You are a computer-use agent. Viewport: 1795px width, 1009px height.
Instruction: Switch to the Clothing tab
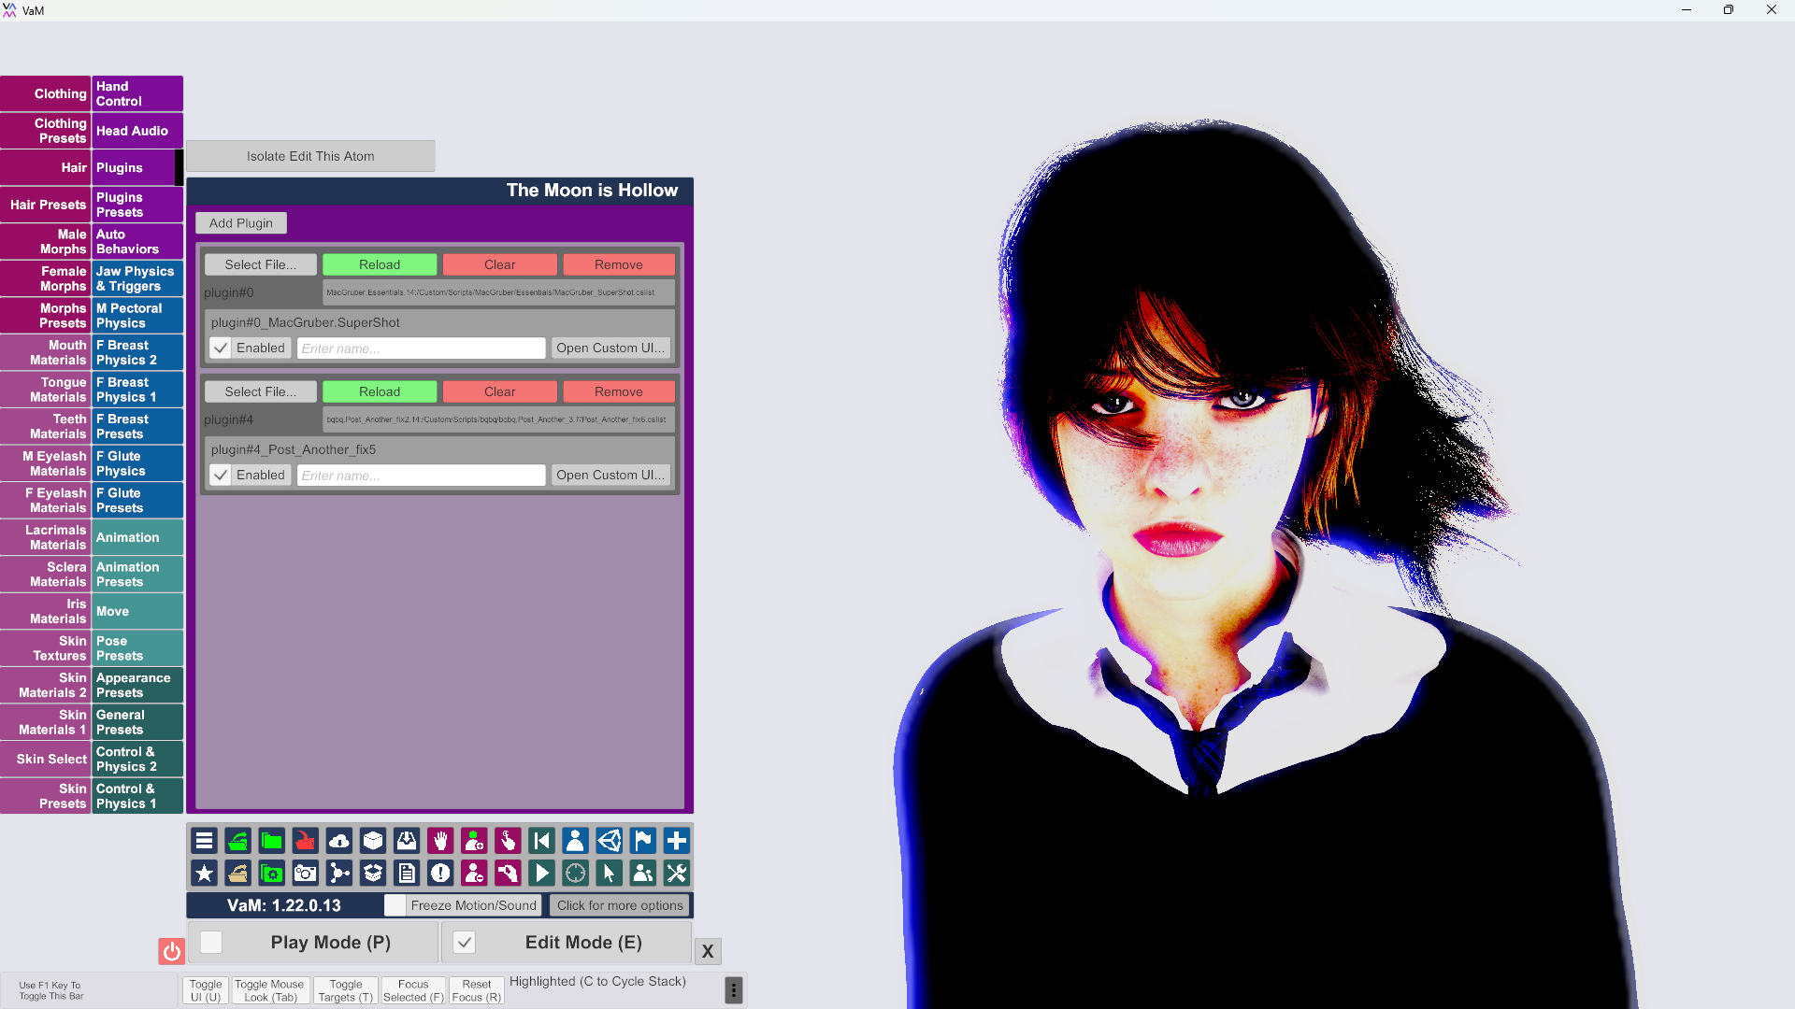46,93
